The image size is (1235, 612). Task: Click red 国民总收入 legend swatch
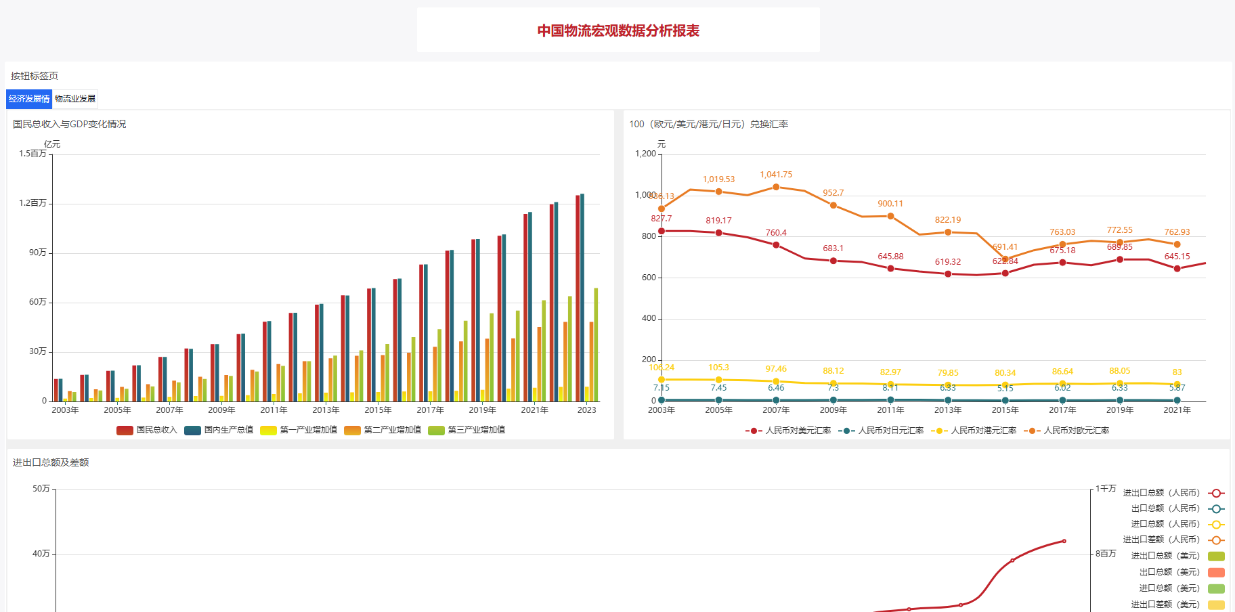(125, 430)
